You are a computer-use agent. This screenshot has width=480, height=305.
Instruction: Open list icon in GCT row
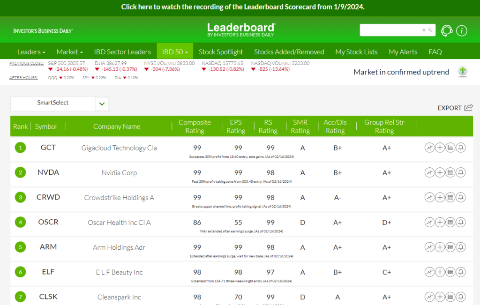(450, 148)
